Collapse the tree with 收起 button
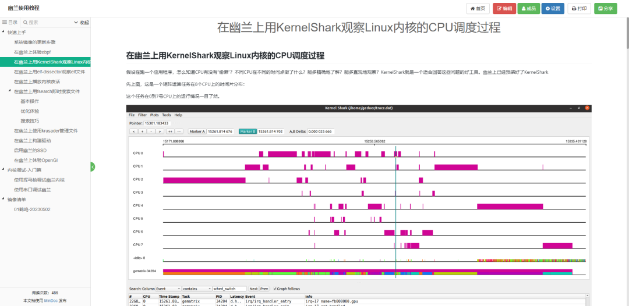629x306 pixels. point(82,23)
